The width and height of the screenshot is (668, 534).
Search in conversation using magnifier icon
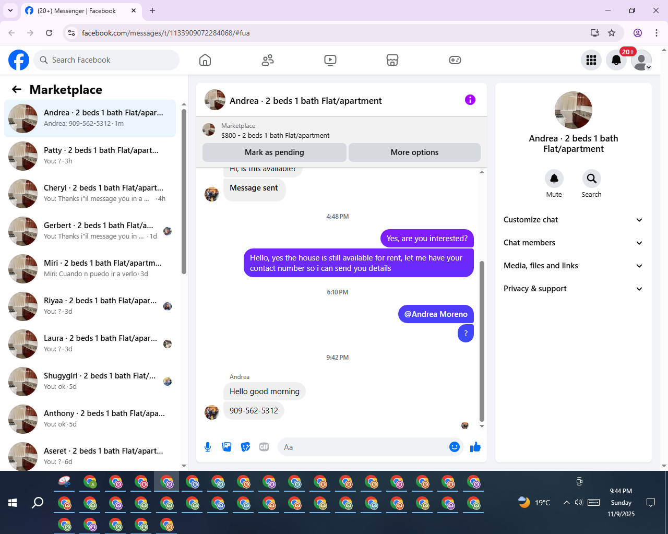[591, 179]
